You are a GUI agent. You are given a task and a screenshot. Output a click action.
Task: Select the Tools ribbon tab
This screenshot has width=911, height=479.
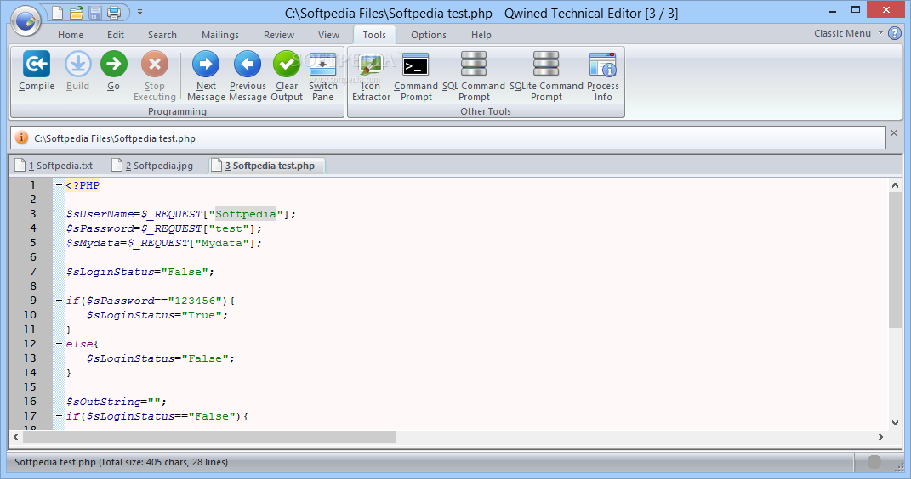tap(375, 35)
